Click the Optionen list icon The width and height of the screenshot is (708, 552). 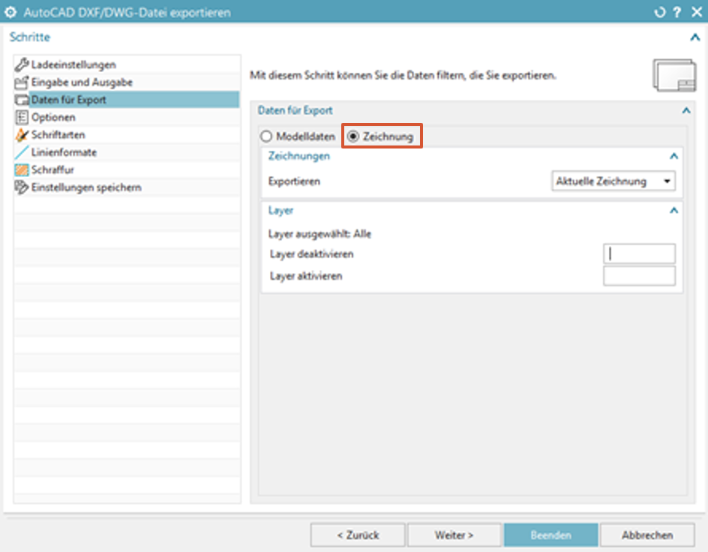22,118
